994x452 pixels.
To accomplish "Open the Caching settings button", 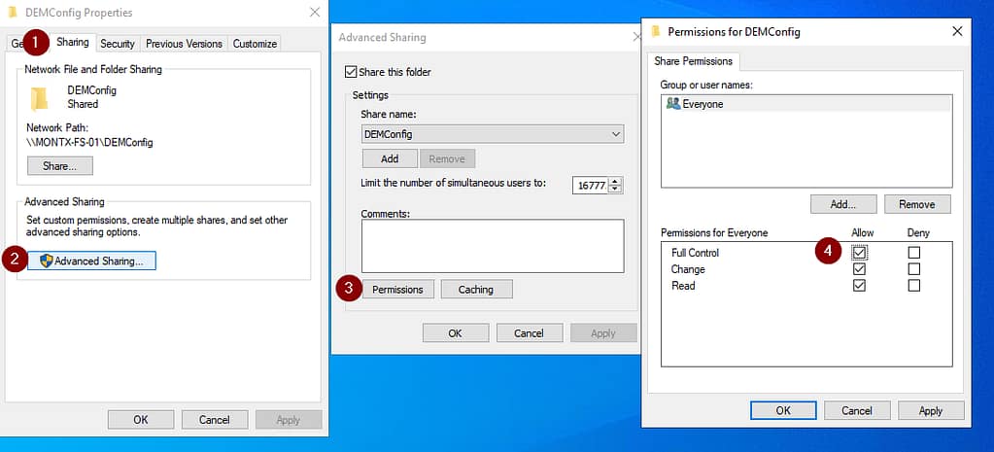I will click(476, 289).
